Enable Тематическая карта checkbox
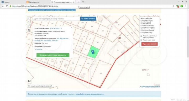Screen dimensions: 189x101 tap(141, 40)
